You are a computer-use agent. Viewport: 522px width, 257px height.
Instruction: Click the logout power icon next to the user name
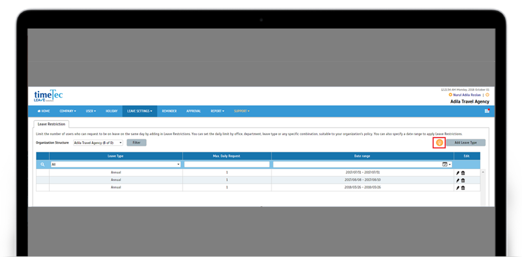tap(487, 95)
